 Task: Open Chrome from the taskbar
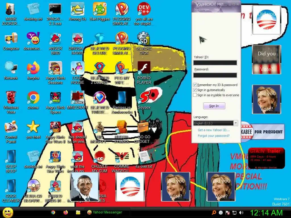coord(53,212)
